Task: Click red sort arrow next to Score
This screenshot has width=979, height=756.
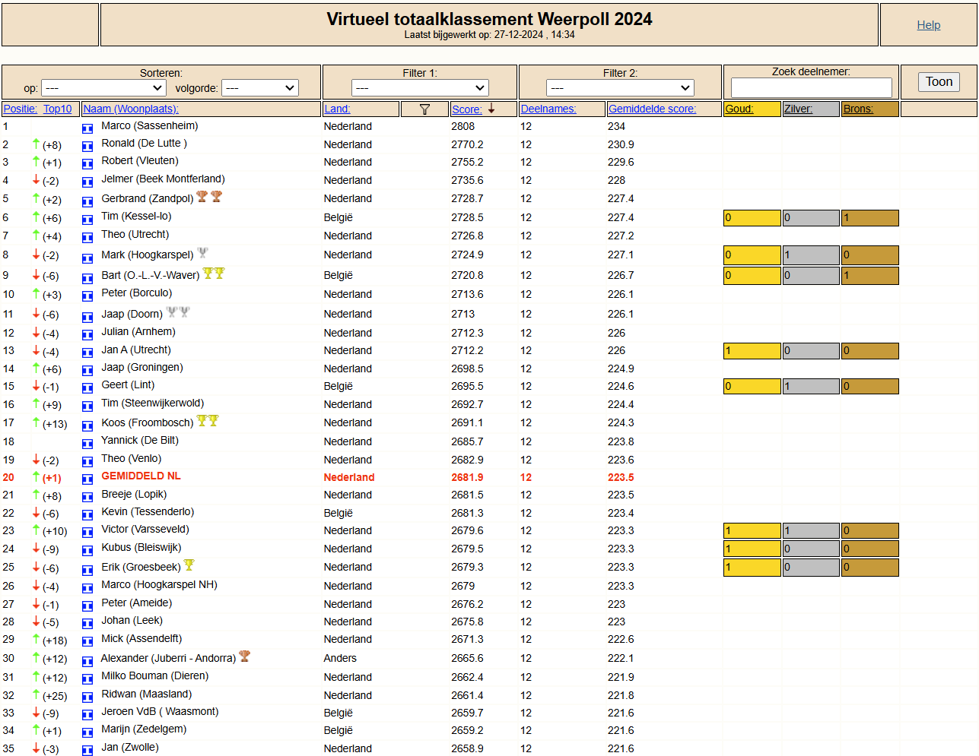Action: point(491,109)
